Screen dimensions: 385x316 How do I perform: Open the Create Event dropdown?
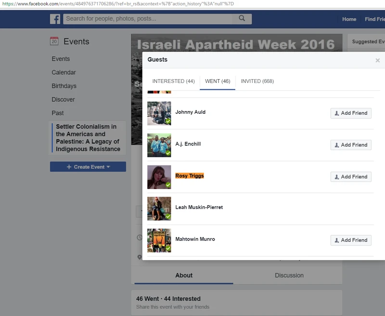point(88,167)
